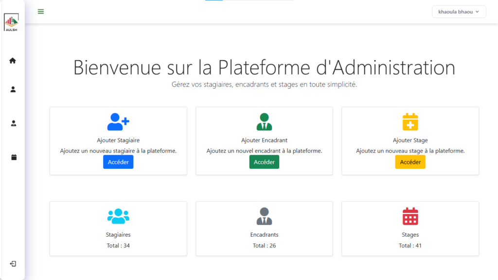This screenshot has height=280, width=498.
Task: Click the 'Total : 34' value
Action: click(x=118, y=245)
